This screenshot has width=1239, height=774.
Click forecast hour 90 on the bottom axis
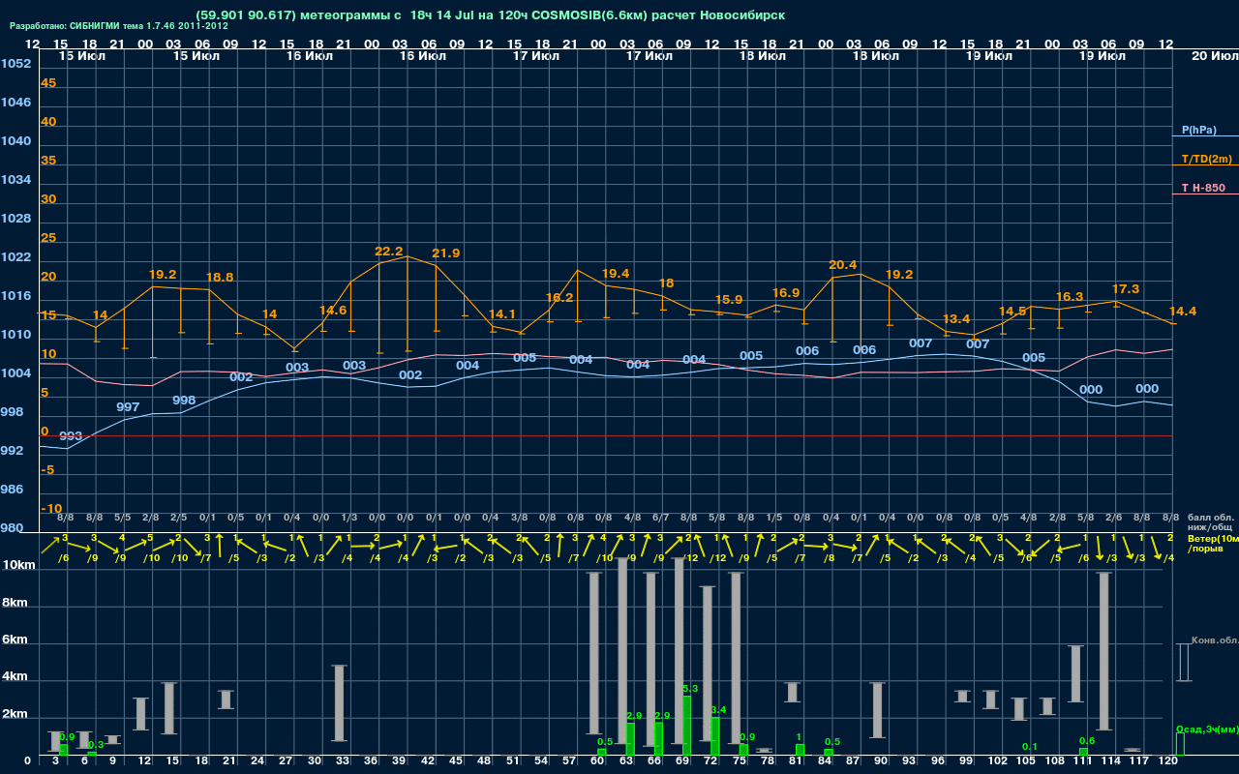881,761
